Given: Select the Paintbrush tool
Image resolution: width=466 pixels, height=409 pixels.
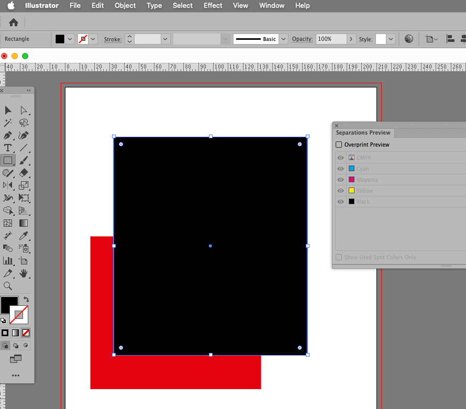Looking at the screenshot, I should [23, 160].
